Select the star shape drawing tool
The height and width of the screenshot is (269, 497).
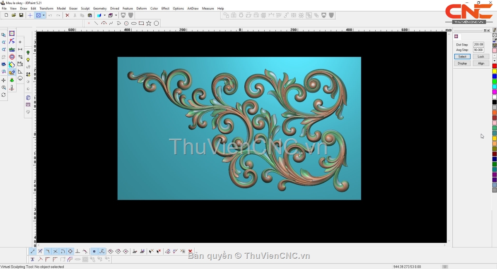pos(149,23)
